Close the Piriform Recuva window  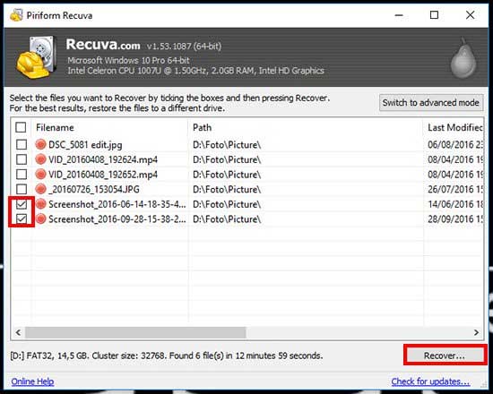pyautogui.click(x=471, y=14)
